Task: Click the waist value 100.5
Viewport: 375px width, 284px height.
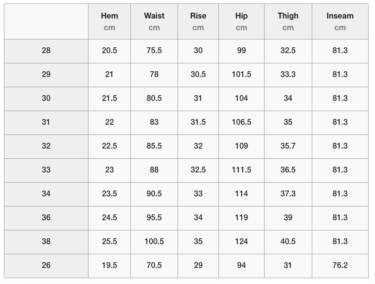Action: point(154,242)
